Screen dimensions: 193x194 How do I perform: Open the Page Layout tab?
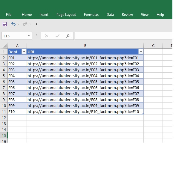[x=66, y=15]
